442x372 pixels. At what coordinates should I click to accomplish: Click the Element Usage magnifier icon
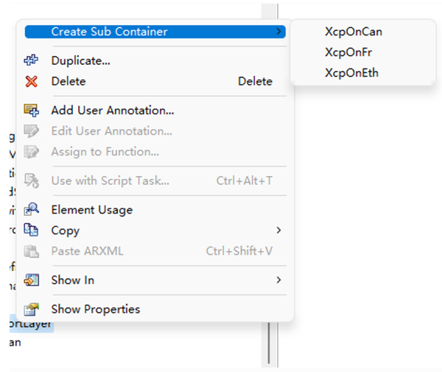tap(31, 210)
